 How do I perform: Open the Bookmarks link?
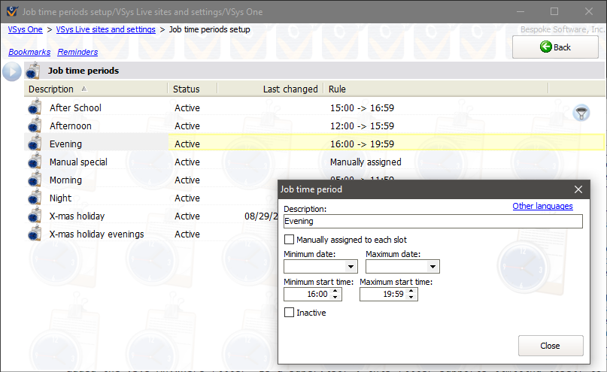(29, 53)
